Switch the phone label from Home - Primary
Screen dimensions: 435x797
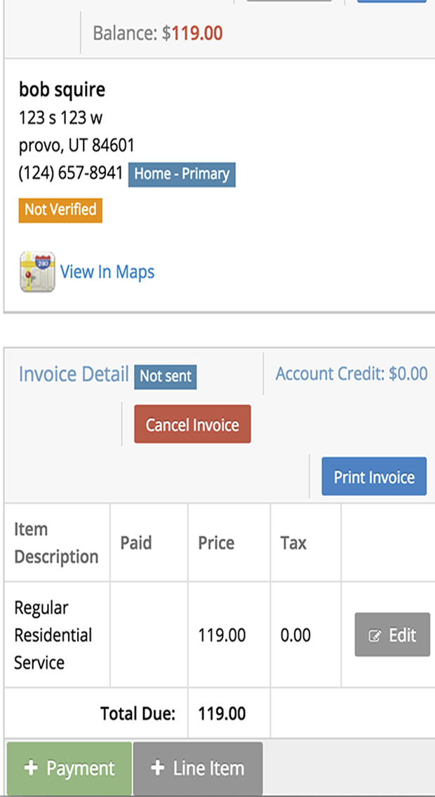182,174
